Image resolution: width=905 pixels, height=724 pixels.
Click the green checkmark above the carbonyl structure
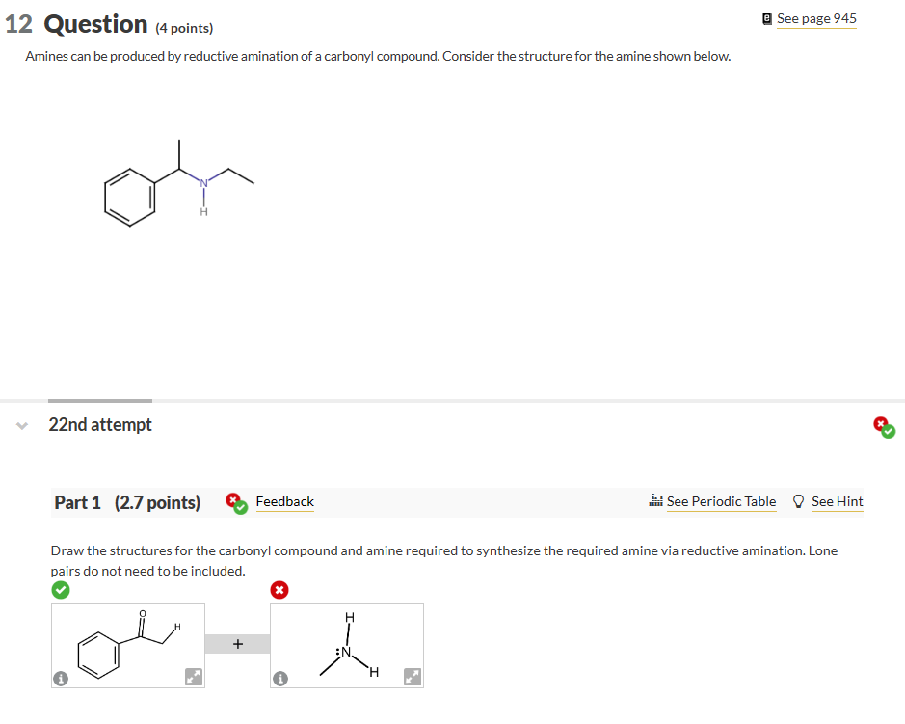(x=61, y=589)
